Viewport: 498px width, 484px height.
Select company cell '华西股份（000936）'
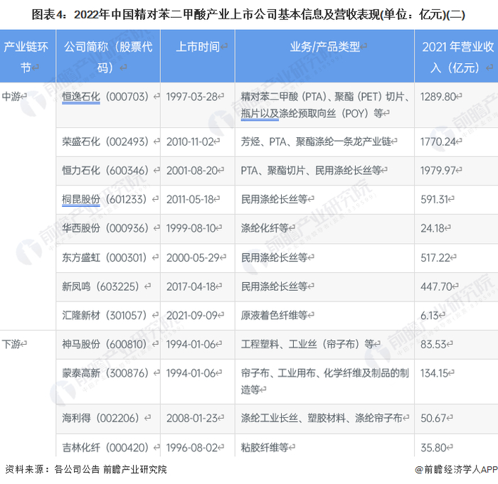pyautogui.click(x=108, y=229)
